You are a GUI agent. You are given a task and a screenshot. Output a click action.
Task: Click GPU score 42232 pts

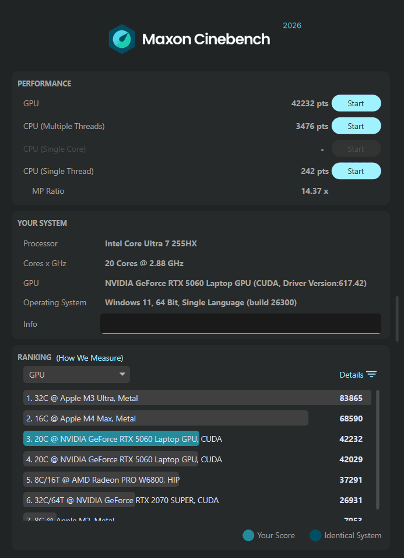310,103
